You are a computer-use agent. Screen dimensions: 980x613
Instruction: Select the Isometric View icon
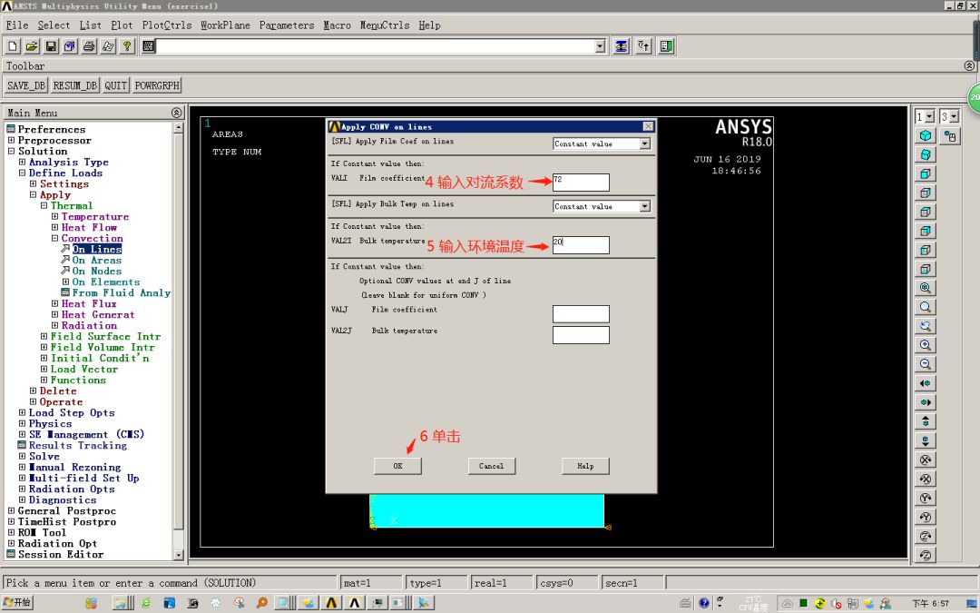[926, 135]
